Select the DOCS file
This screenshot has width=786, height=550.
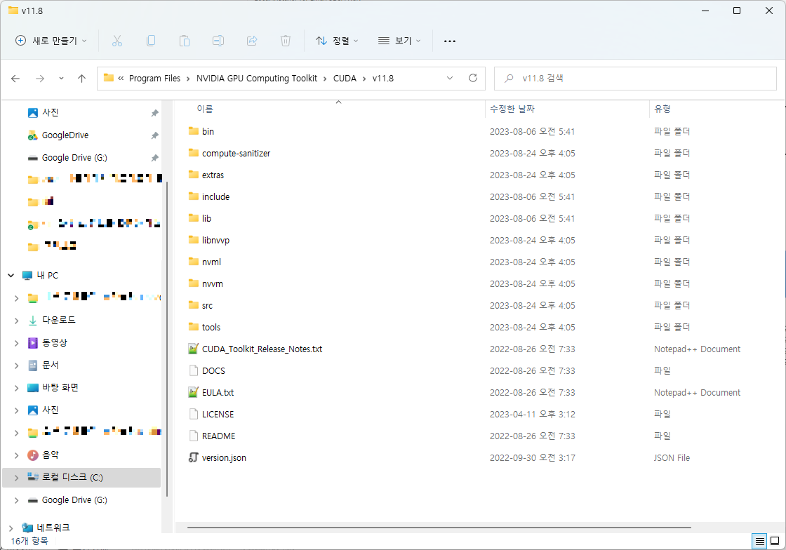(x=213, y=370)
